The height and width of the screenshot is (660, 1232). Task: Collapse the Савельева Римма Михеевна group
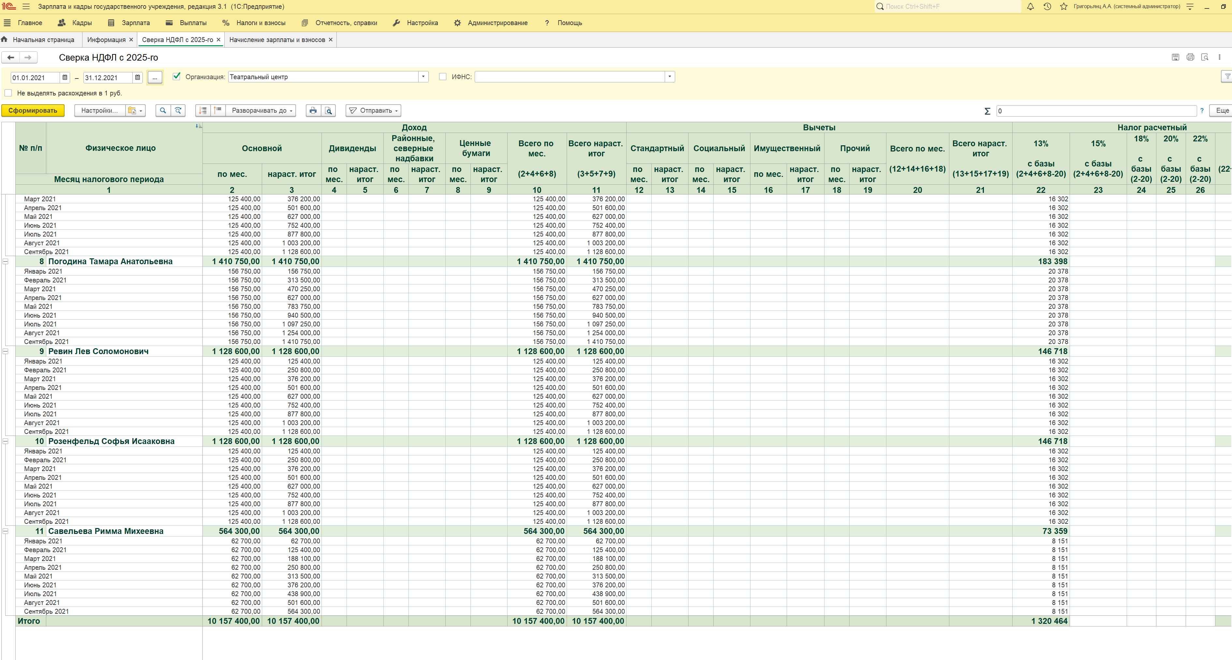(6, 531)
